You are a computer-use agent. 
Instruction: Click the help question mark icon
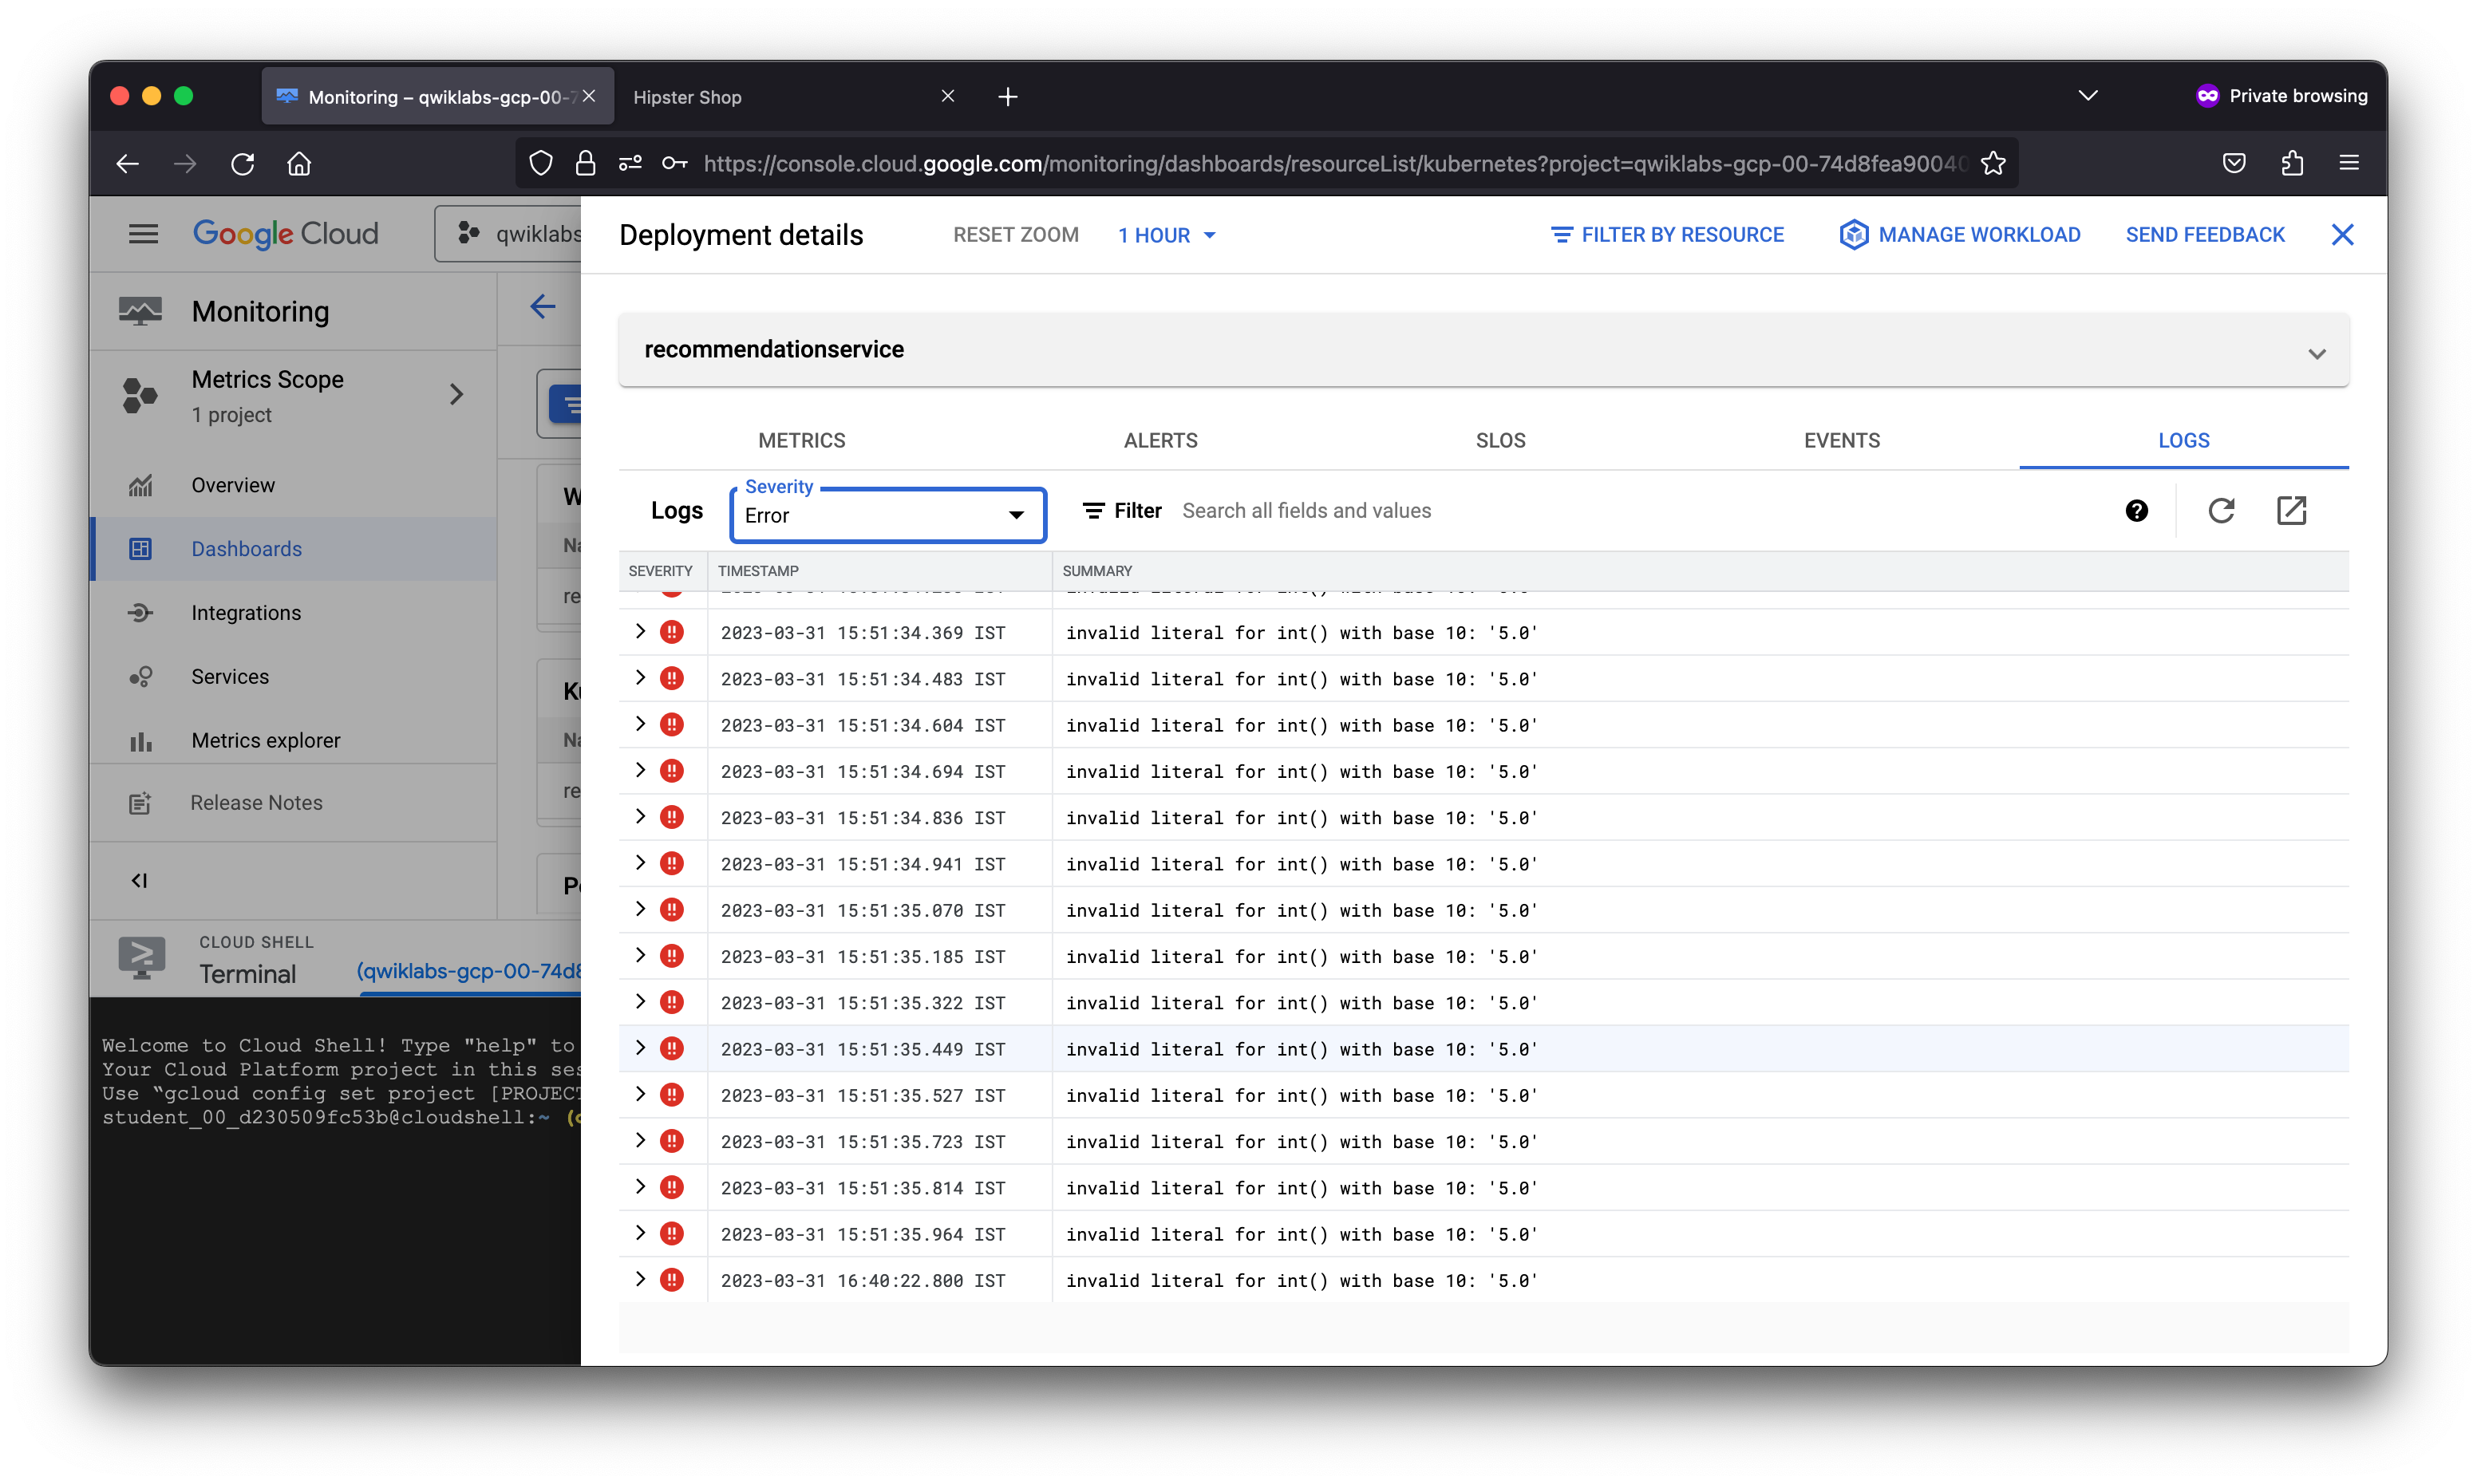[2138, 511]
